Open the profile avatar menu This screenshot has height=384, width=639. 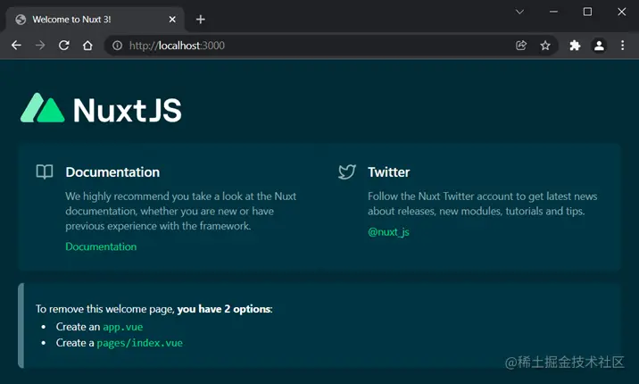[x=599, y=46]
